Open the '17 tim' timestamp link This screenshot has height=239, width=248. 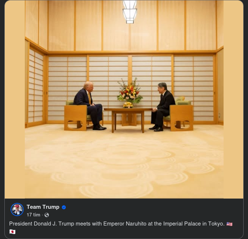[34, 215]
